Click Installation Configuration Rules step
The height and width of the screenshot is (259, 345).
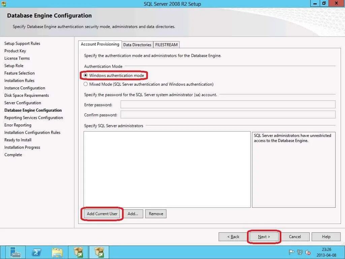coord(32,132)
